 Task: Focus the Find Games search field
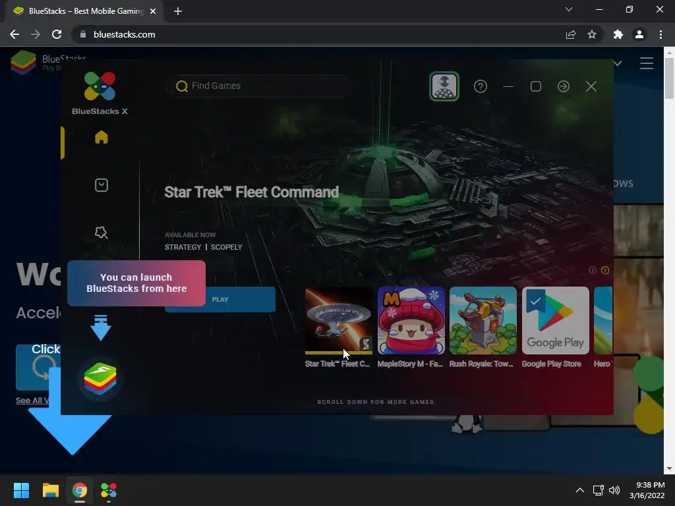tap(258, 86)
